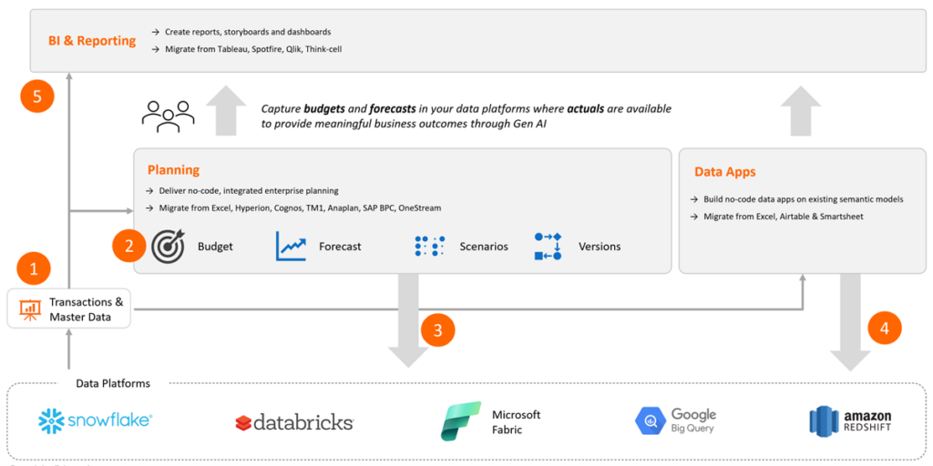933x466 pixels.
Task: Click the Amazon Redshift logo
Action: 850,420
